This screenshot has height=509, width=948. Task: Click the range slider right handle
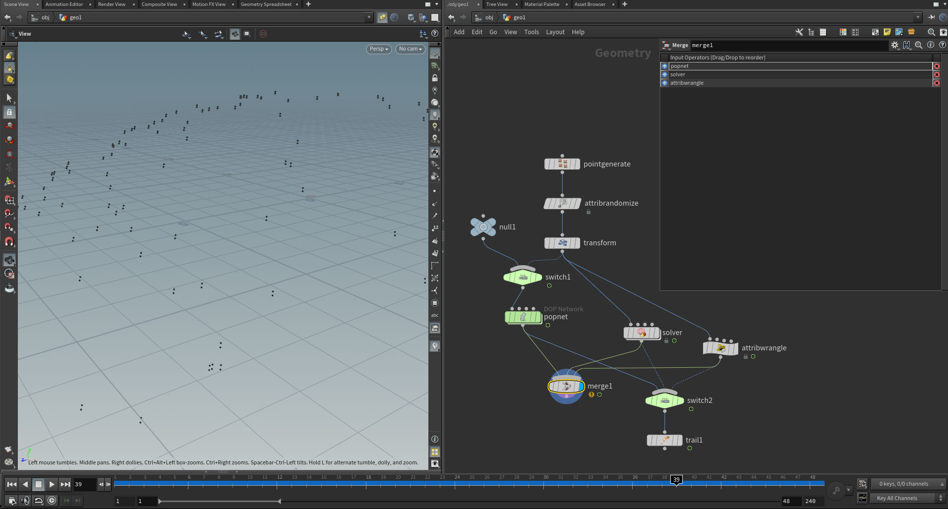pyautogui.click(x=280, y=501)
